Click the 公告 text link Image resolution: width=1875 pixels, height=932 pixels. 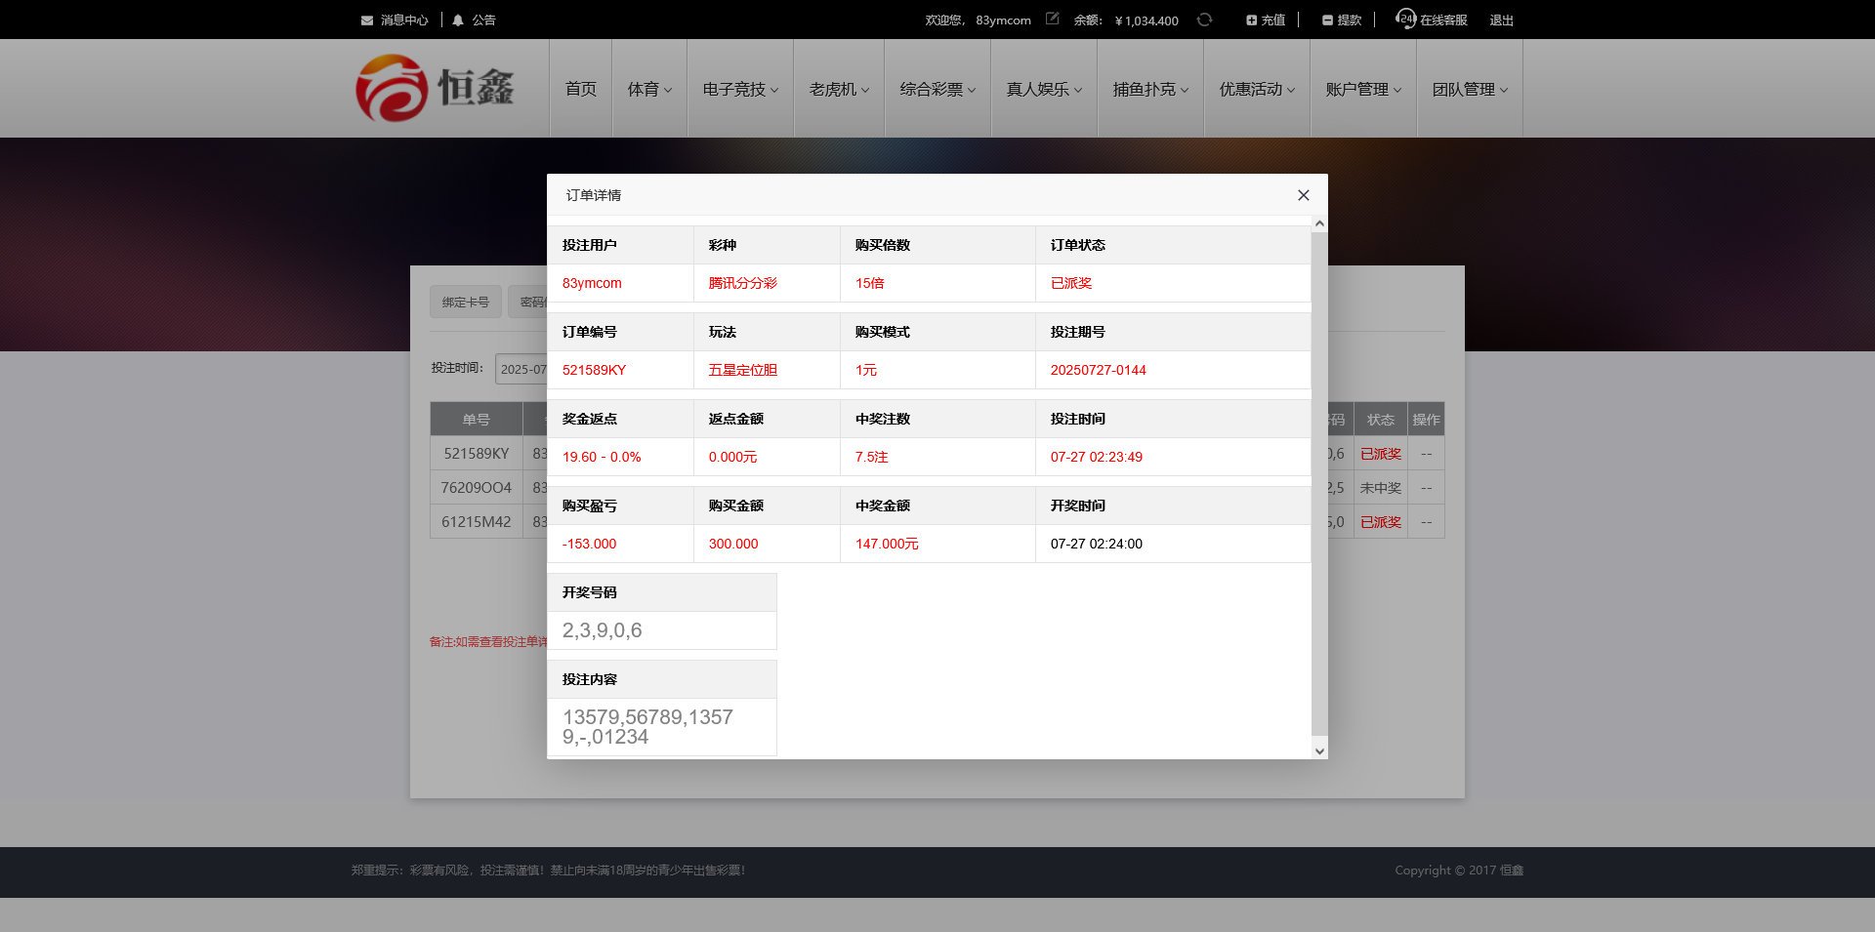[x=483, y=20]
